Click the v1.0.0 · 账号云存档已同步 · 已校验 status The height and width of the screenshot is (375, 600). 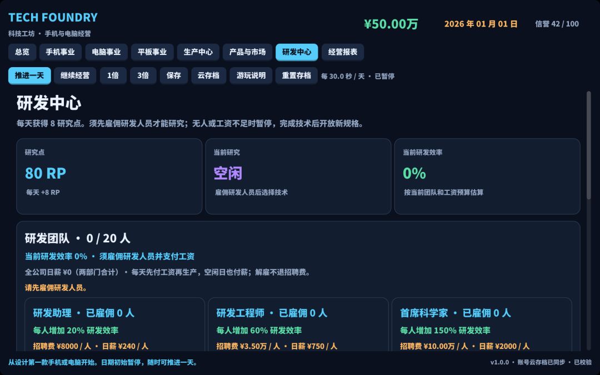click(541, 362)
